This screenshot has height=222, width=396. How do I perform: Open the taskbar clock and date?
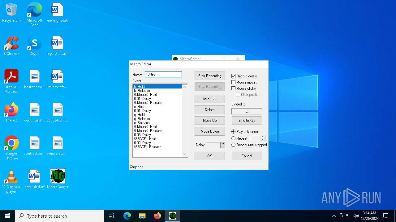369,216
